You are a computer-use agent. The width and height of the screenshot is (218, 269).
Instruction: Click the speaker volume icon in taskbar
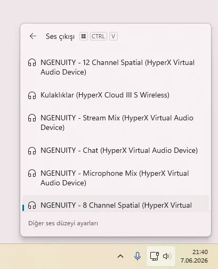(167, 256)
